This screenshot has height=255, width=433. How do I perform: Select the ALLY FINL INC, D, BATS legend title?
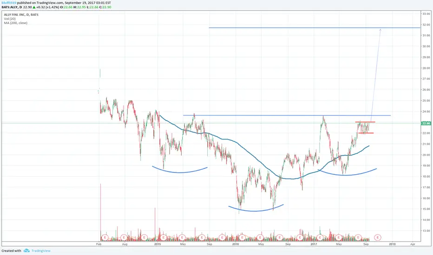coord(21,15)
